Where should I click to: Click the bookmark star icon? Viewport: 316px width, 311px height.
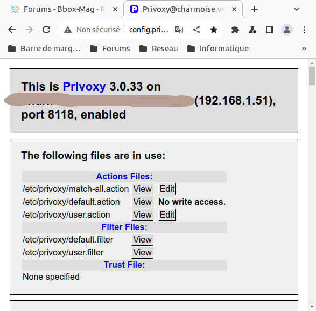coord(214,30)
